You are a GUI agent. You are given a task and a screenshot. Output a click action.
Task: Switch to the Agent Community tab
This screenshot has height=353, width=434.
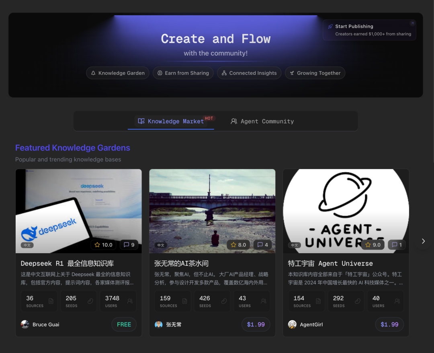[x=262, y=121]
